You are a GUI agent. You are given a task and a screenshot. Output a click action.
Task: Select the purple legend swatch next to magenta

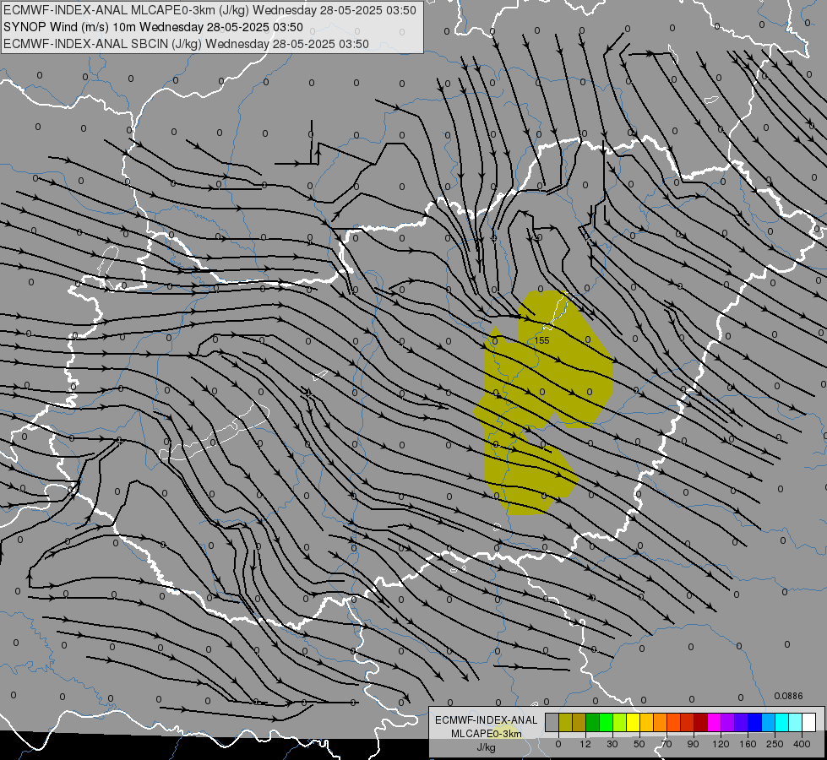728,722
